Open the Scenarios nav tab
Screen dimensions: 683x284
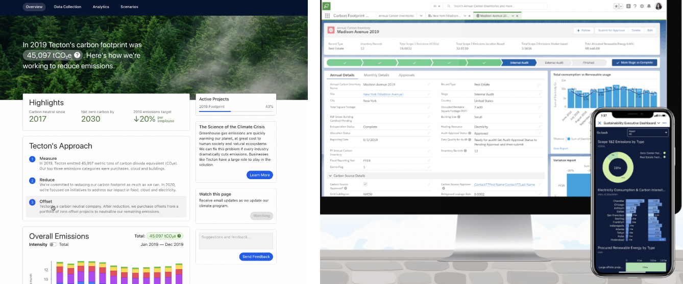point(129,7)
